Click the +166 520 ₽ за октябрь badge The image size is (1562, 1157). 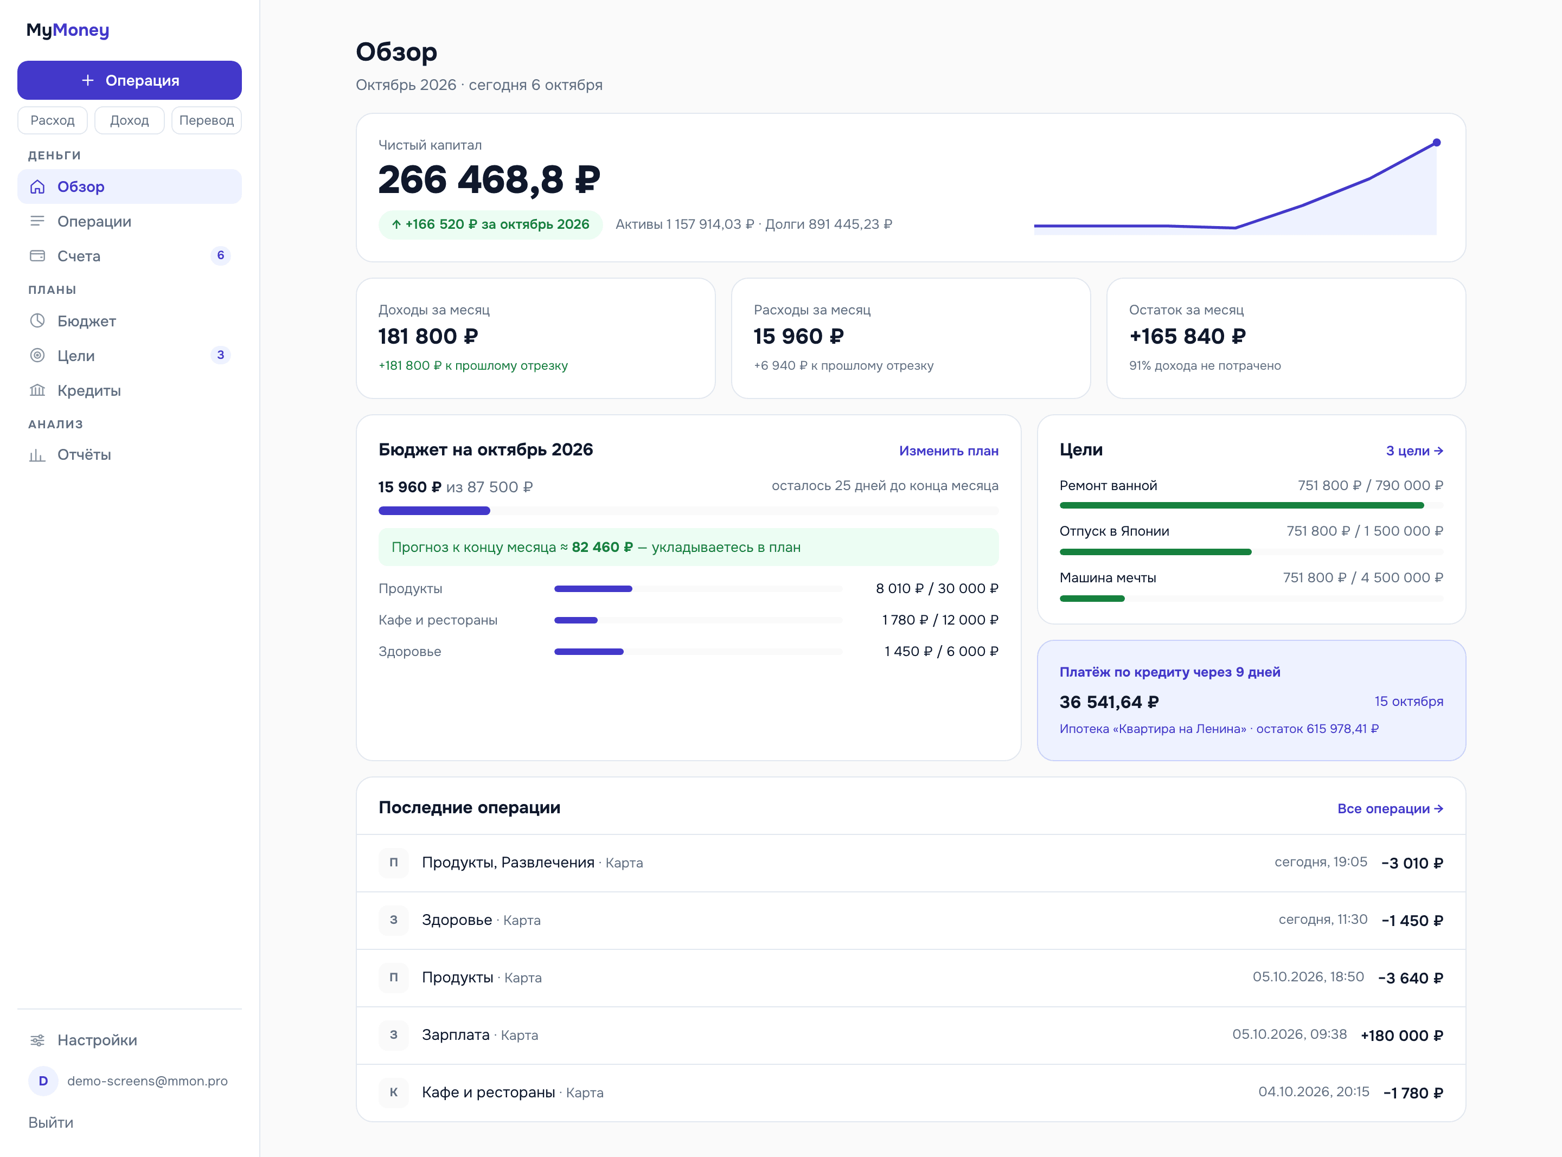pos(490,224)
